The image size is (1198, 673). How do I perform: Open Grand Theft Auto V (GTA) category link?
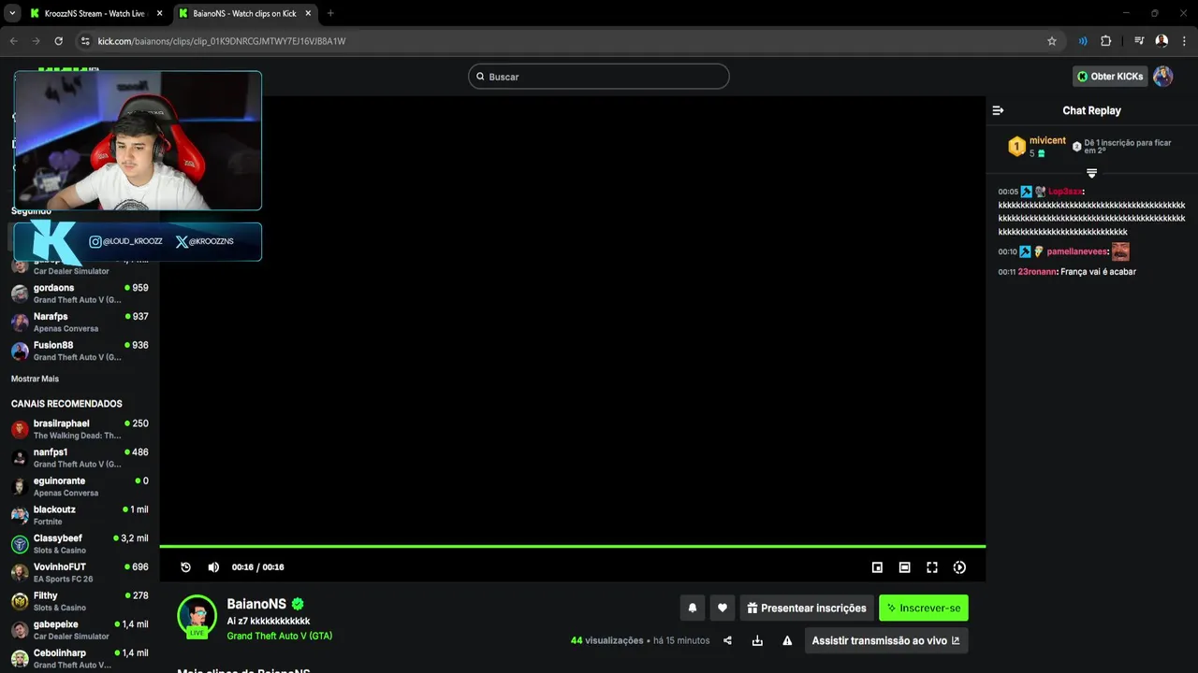279,636
